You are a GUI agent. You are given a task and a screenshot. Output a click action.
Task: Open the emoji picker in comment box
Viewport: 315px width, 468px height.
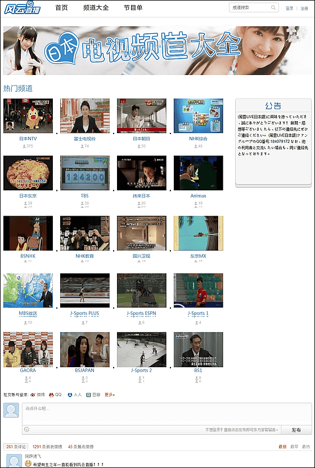(x=26, y=430)
